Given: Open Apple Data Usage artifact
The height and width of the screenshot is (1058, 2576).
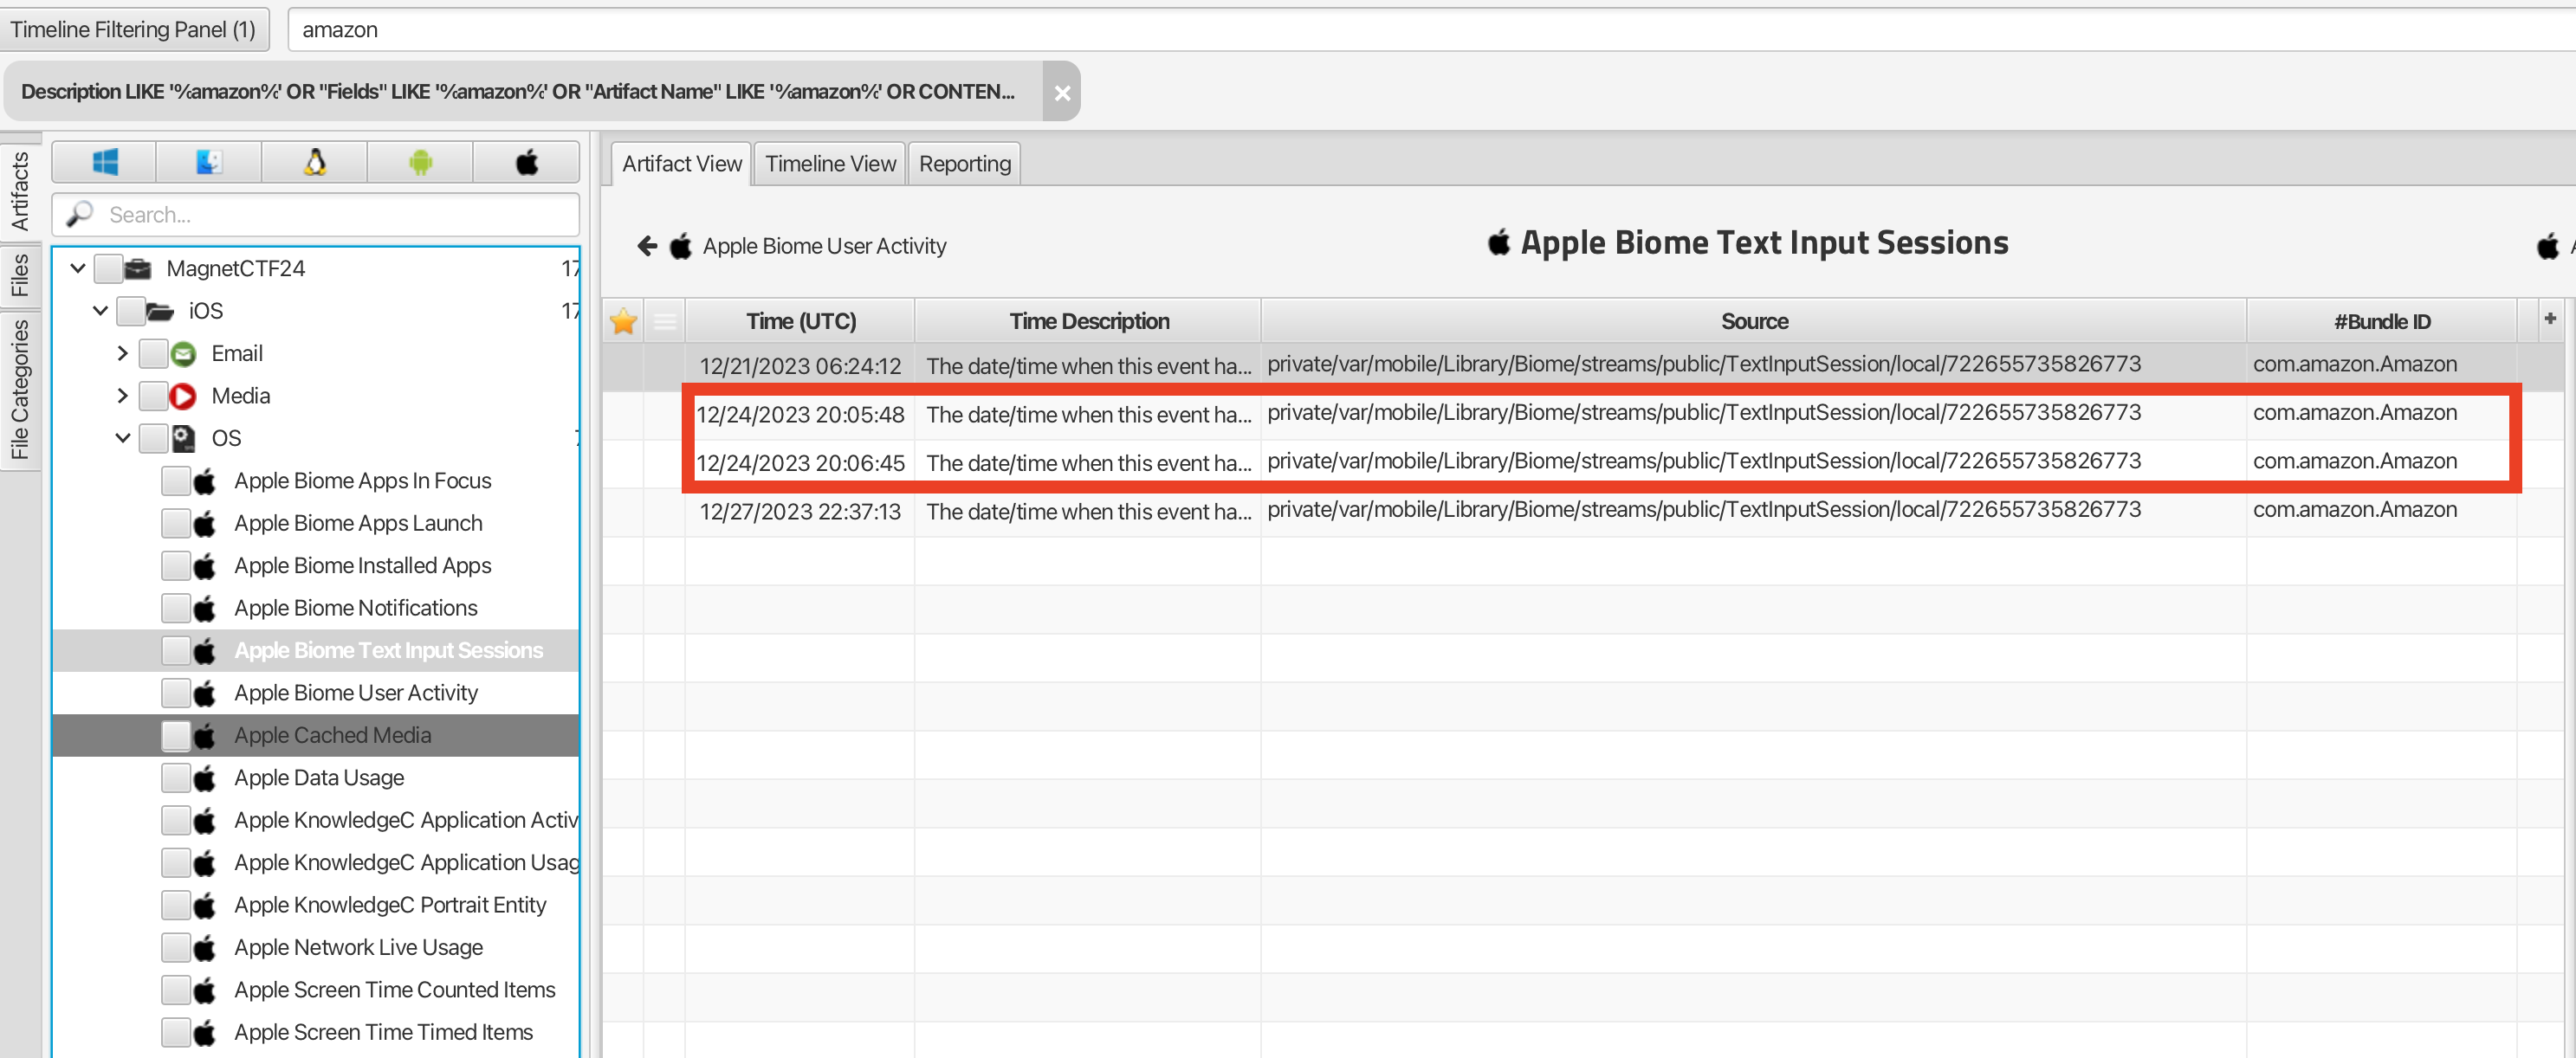Looking at the screenshot, I should coord(319,778).
